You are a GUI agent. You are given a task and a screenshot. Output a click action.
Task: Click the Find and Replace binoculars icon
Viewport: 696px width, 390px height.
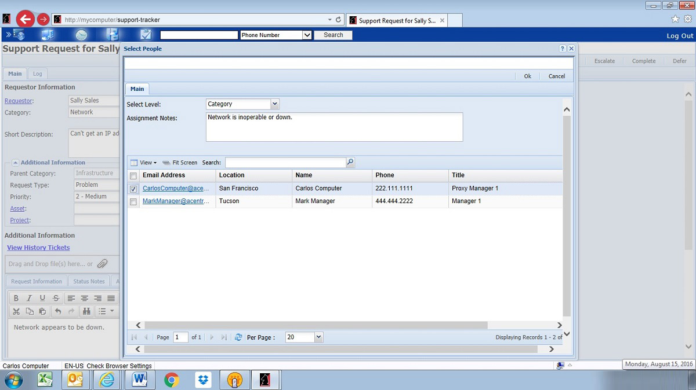[86, 311]
